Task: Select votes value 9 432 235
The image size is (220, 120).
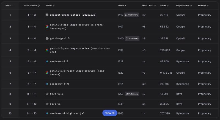Action: (x=166, y=73)
